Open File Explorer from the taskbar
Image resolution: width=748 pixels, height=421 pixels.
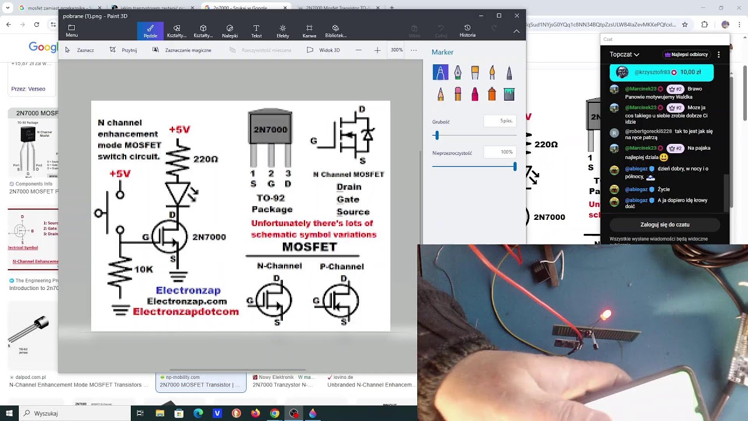tap(160, 413)
